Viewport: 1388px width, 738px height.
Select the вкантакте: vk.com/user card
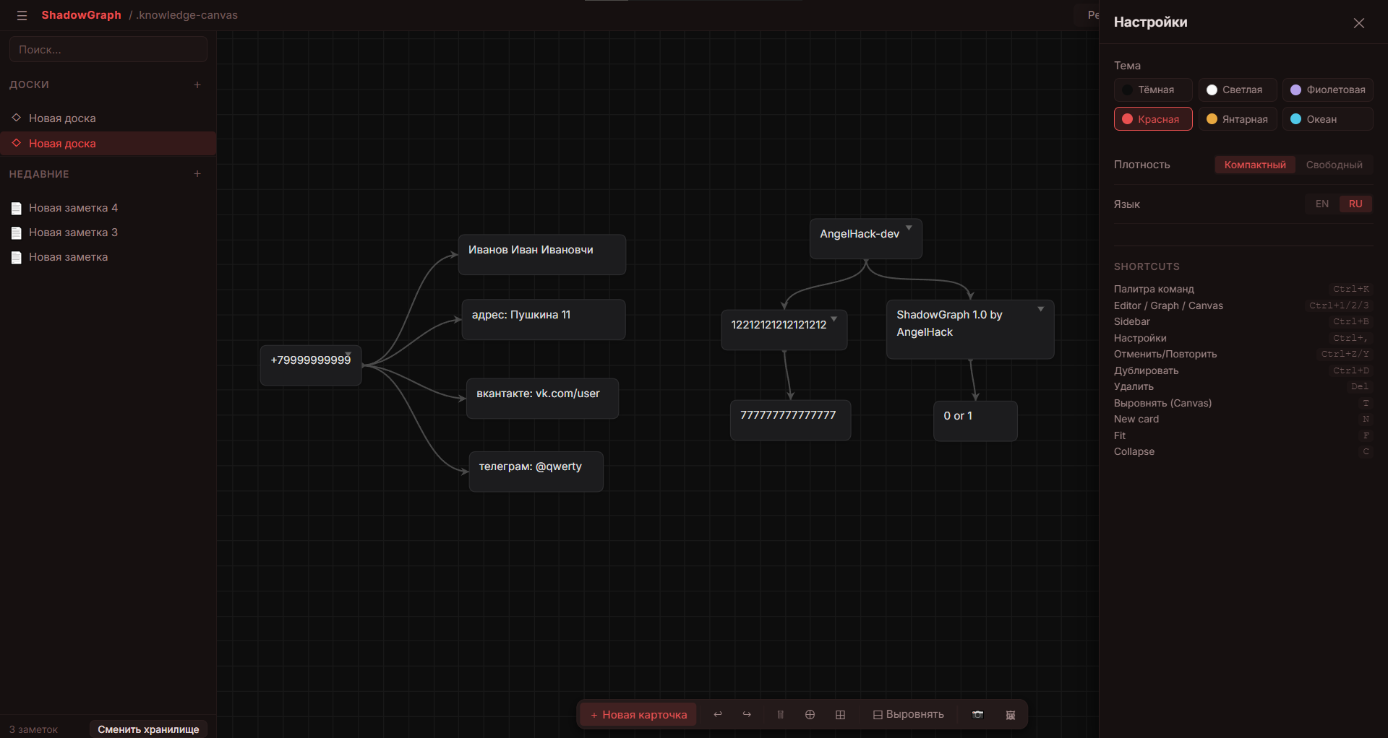542,399
